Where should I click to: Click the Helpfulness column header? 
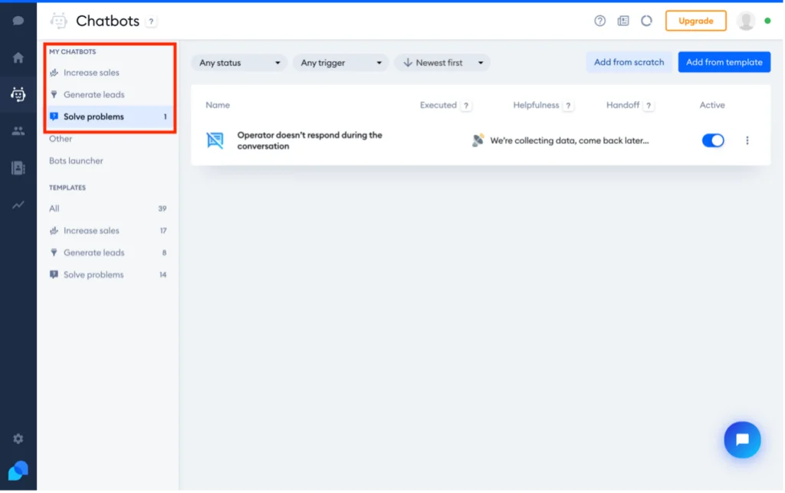(536, 105)
